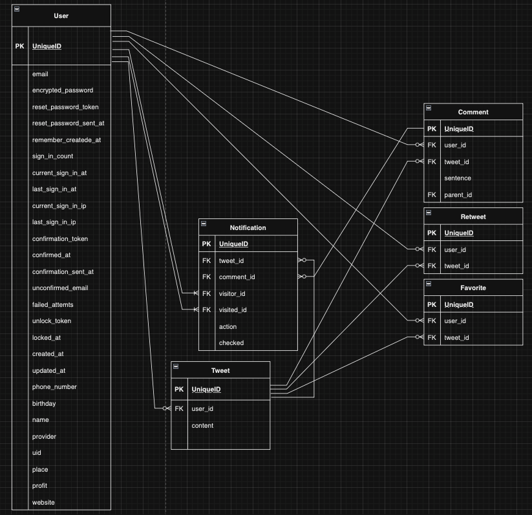Click the collapse icon on the Comment table
This screenshot has width=532, height=515.
[429, 108]
